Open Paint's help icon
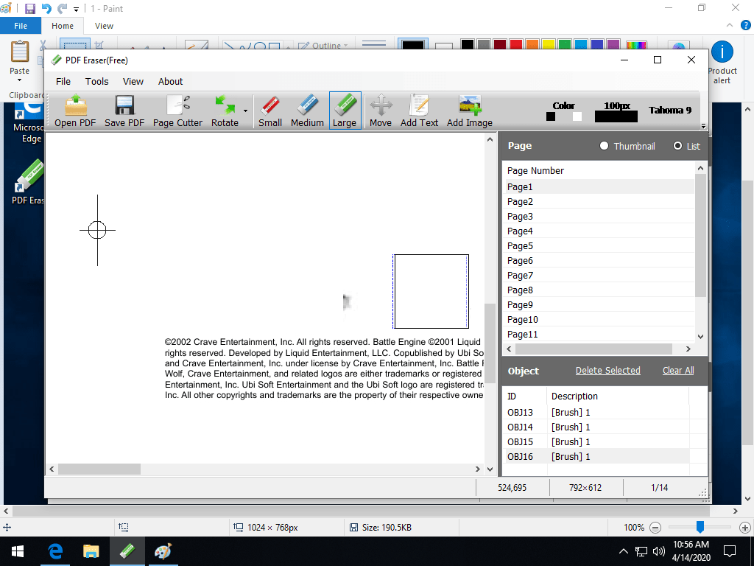The image size is (754, 566). pyautogui.click(x=745, y=26)
